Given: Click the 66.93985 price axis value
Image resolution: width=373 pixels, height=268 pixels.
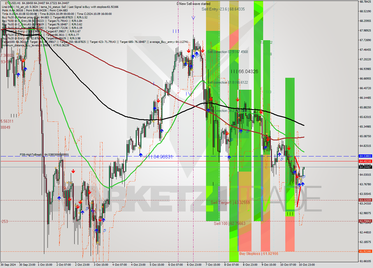Looking at the screenshot, I should point(365,69).
